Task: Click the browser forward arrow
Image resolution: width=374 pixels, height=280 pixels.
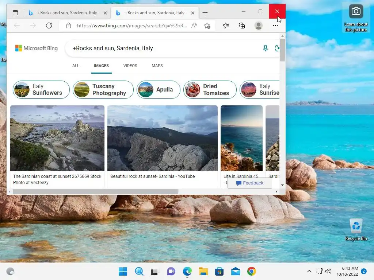Action: coord(33,26)
